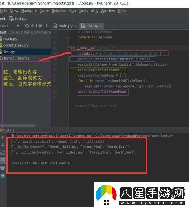Click line number 50 in the gutter
The image size is (189, 207).
55,70
